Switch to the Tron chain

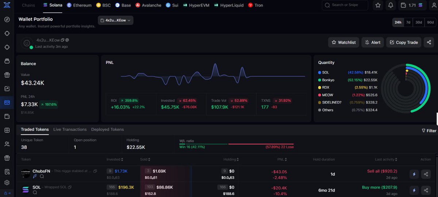click(x=255, y=5)
